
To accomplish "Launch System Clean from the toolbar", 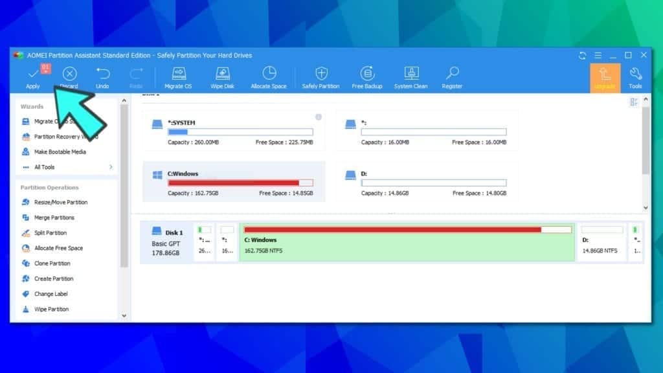I will tap(411, 78).
